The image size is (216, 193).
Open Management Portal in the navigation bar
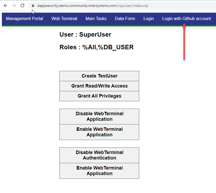25,18
